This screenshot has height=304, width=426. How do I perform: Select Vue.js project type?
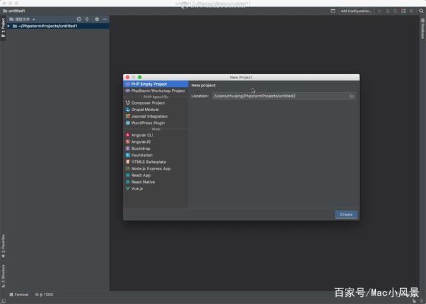click(x=156, y=189)
